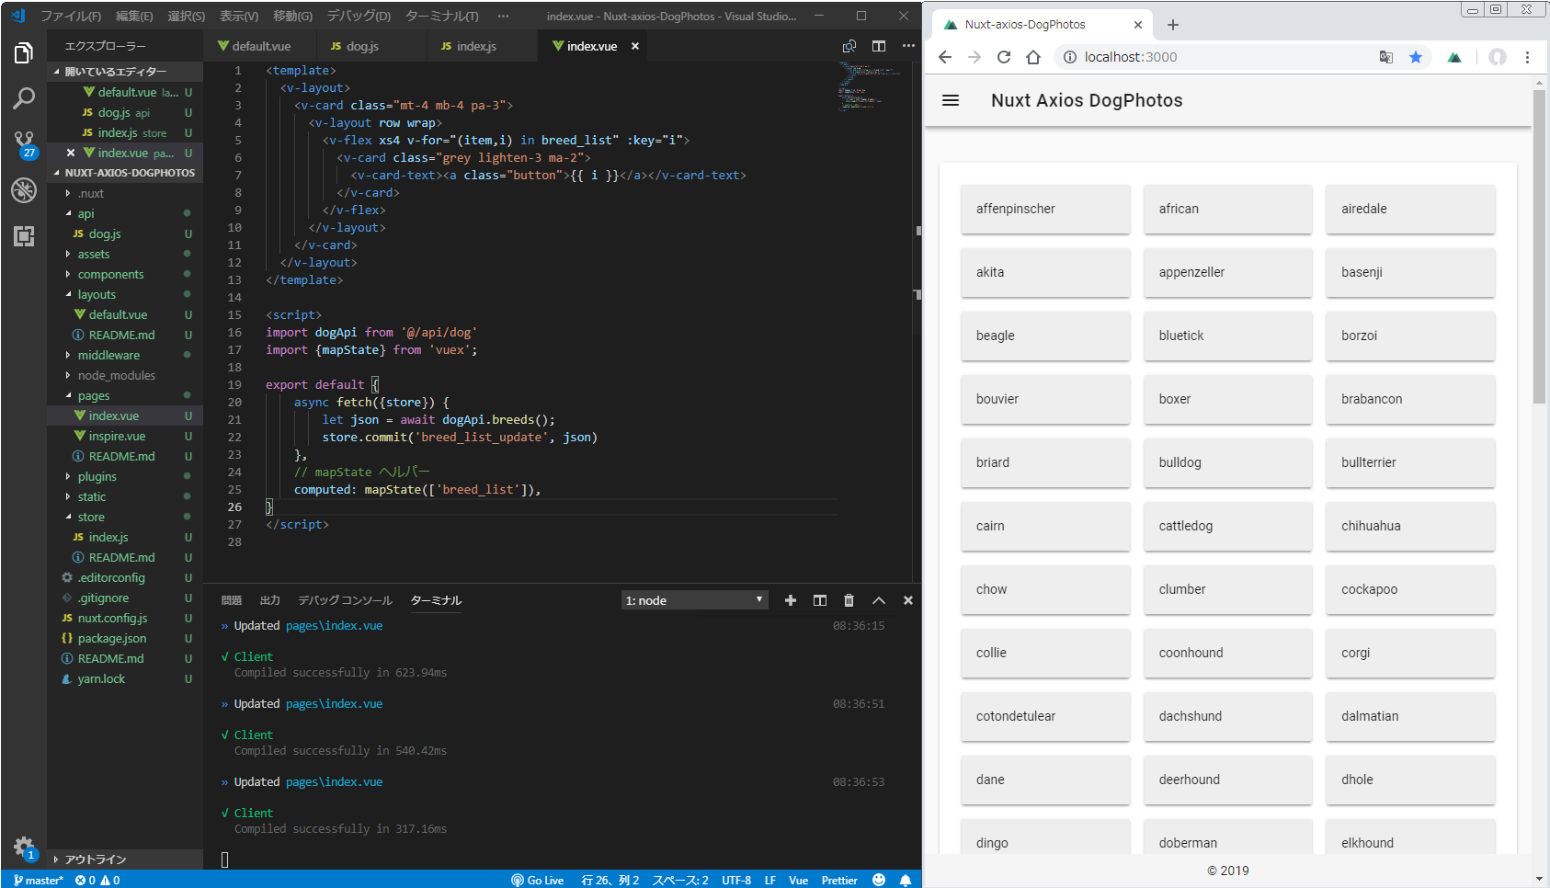Image resolution: width=1550 pixels, height=888 pixels.
Task: Maximize terminal panel with the chevron up
Action: pyautogui.click(x=879, y=600)
